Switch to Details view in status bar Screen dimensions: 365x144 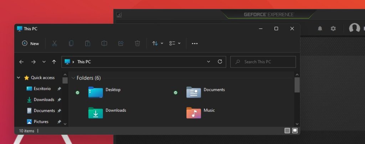point(287,131)
